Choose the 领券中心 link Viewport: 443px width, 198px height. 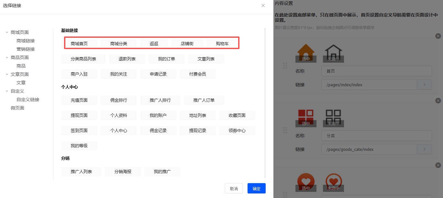pos(237,130)
